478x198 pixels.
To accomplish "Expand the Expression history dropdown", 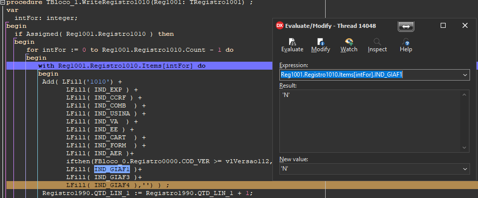I will click(465, 75).
